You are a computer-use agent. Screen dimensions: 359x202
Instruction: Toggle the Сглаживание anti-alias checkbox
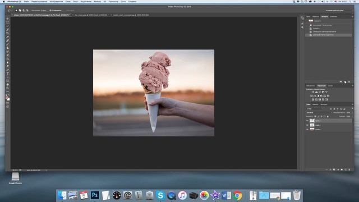tap(50, 11)
